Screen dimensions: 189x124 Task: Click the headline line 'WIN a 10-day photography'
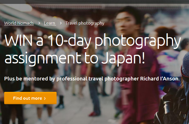pos(93,41)
